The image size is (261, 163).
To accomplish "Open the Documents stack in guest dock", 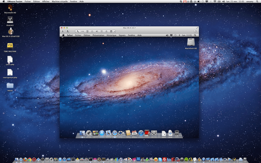I will tap(164, 133).
